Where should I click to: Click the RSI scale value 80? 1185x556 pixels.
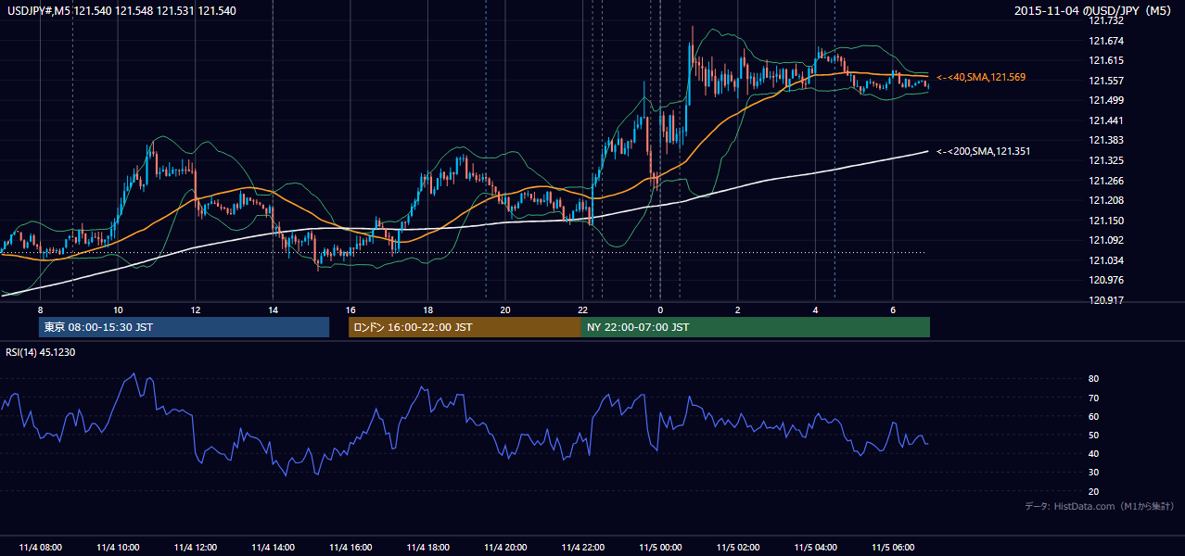[x=1094, y=379]
